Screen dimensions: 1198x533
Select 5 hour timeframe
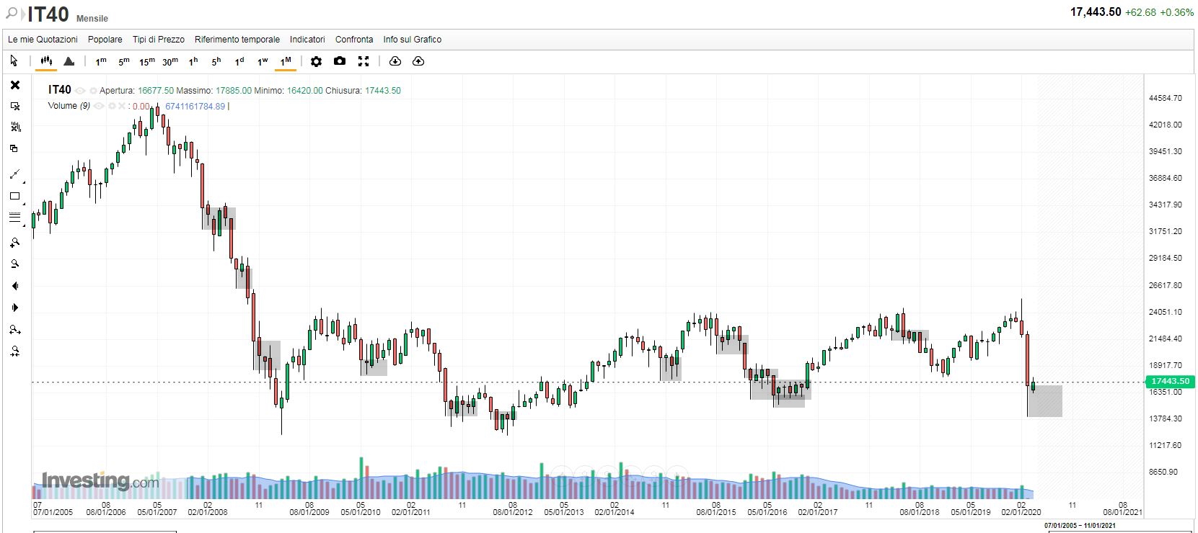click(x=216, y=61)
